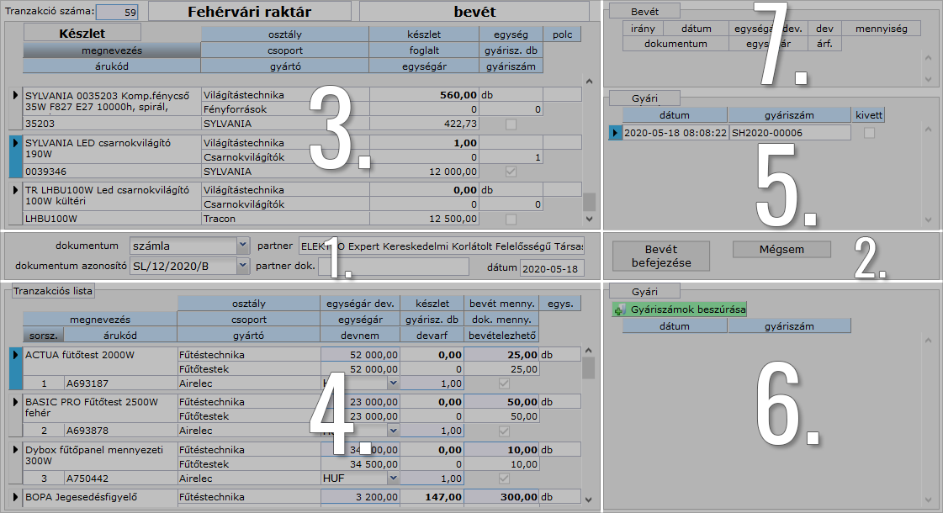Uncheck gyáriszám checkbox for SYLVANIA LED 0039346
This screenshot has width=943, height=513.
pos(511,172)
